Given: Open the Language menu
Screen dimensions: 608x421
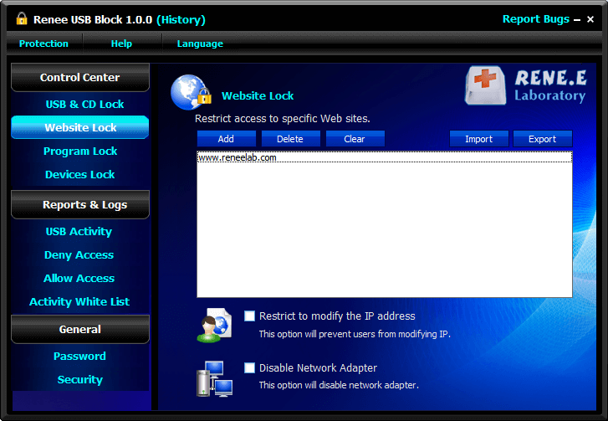Looking at the screenshot, I should coord(200,44).
